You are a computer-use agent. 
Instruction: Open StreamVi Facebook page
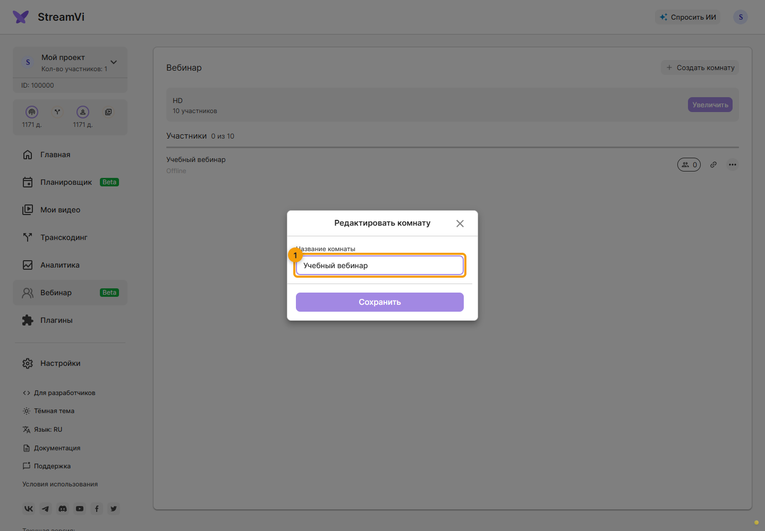click(97, 509)
